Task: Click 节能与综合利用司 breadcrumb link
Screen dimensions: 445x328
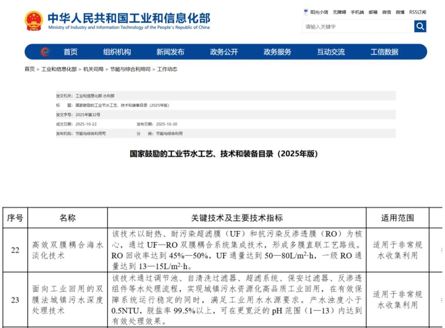Action: point(130,69)
